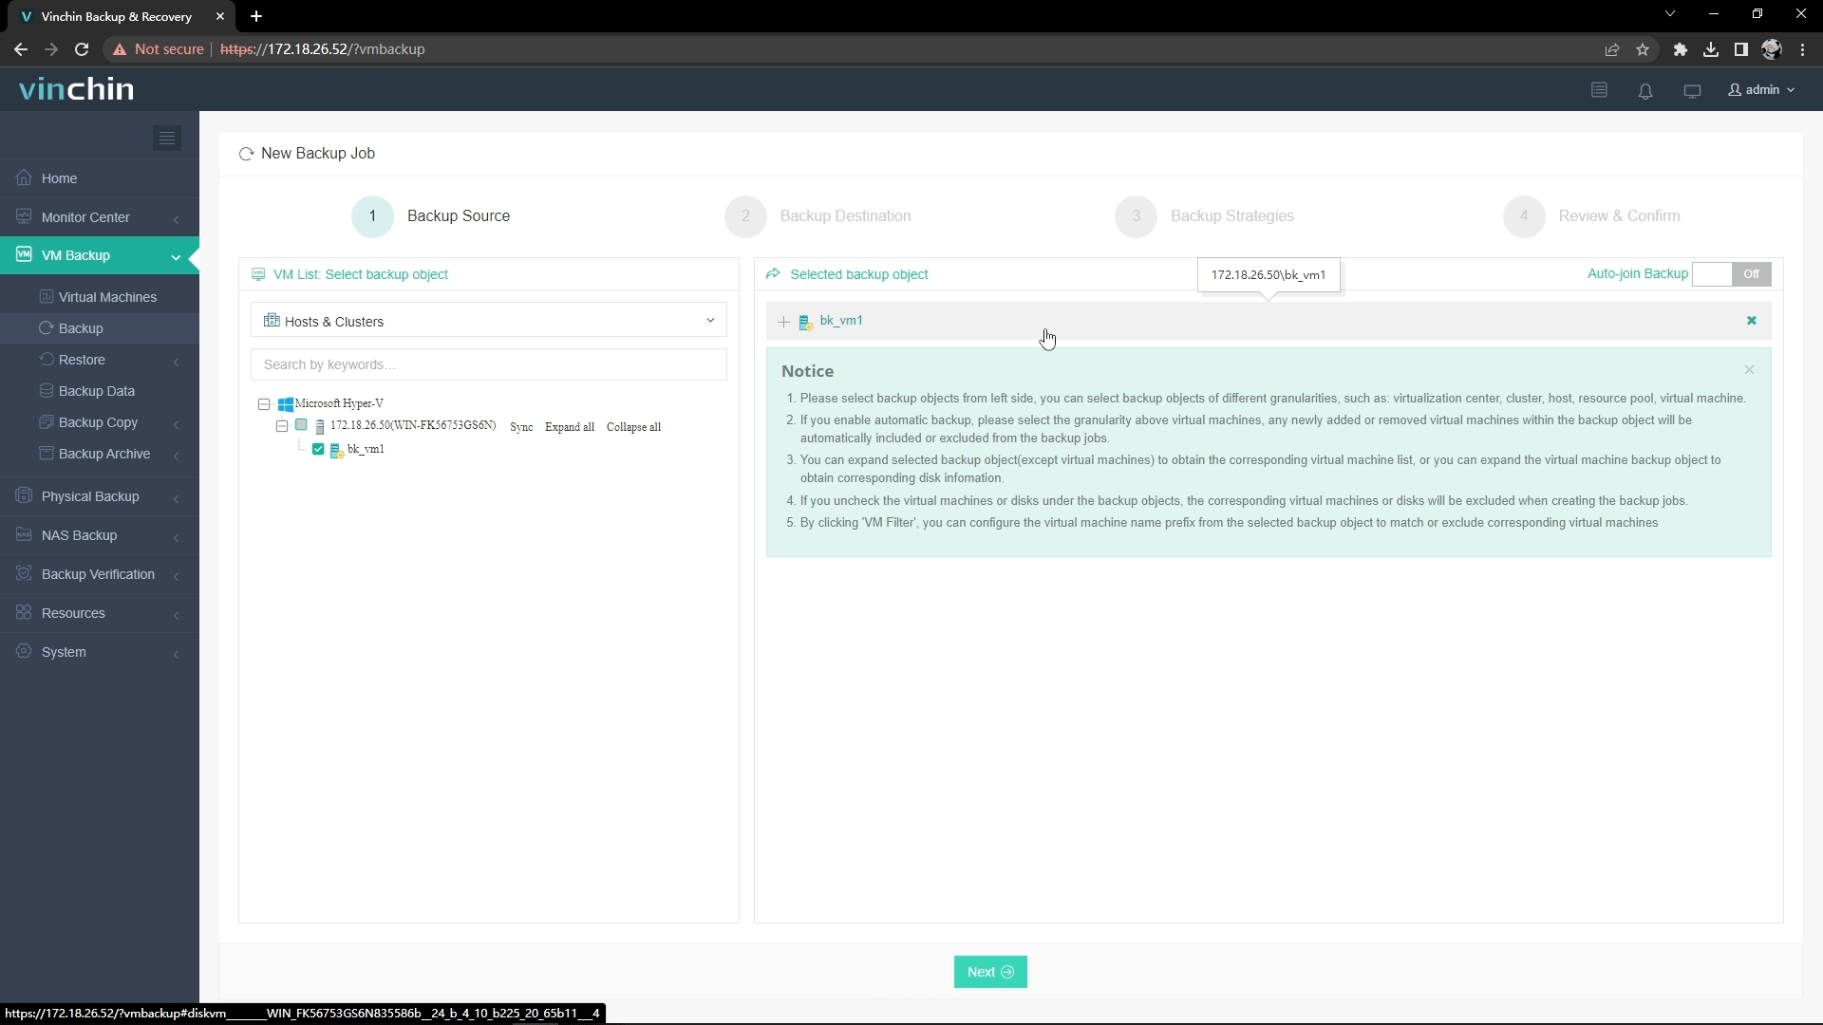Check the 172.18.26.50 host checkbox
The width and height of the screenshot is (1823, 1025).
[x=302, y=425]
